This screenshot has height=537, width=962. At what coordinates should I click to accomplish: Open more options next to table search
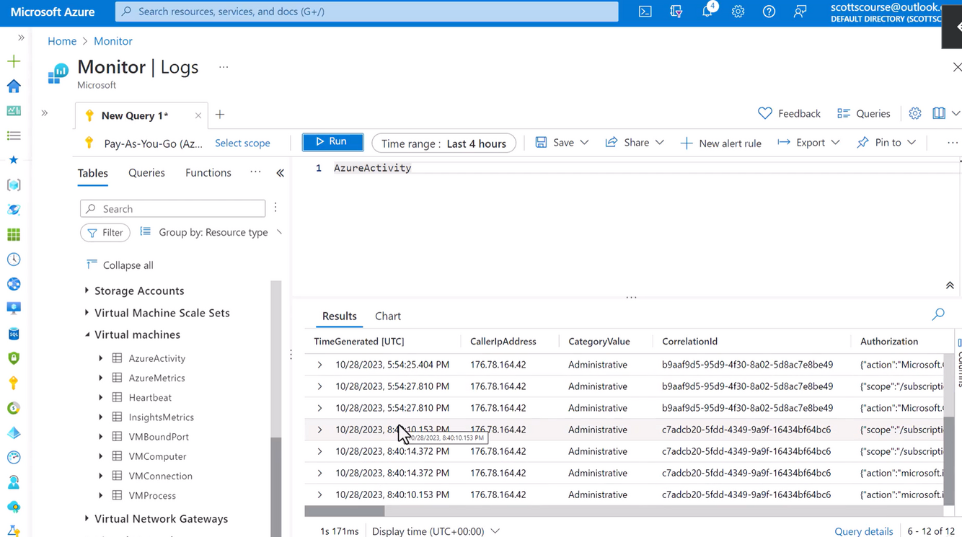point(275,208)
